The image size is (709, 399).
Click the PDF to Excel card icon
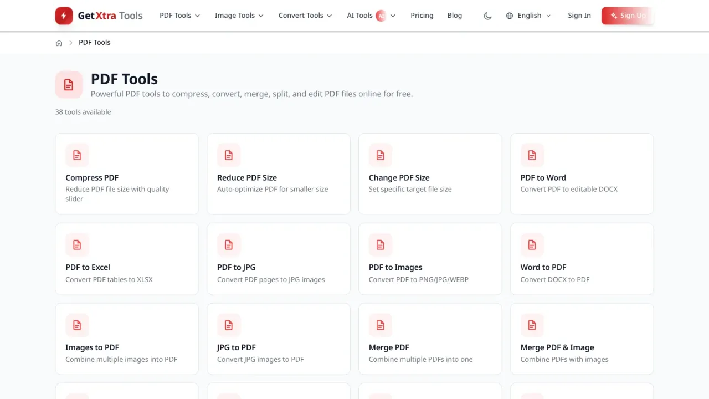coord(77,244)
